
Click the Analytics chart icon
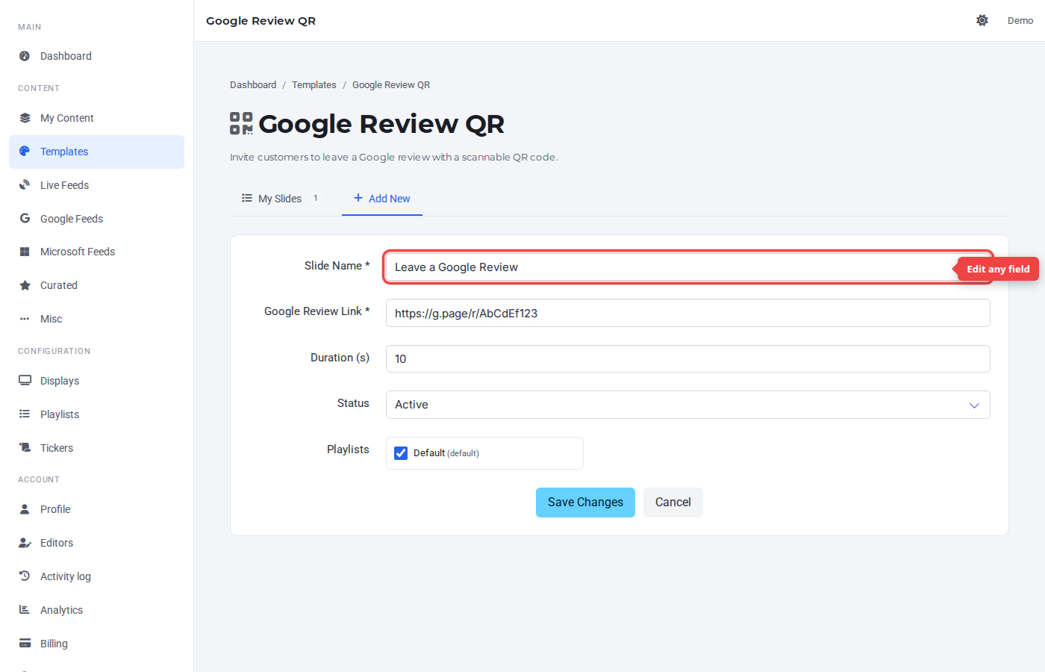(x=25, y=610)
